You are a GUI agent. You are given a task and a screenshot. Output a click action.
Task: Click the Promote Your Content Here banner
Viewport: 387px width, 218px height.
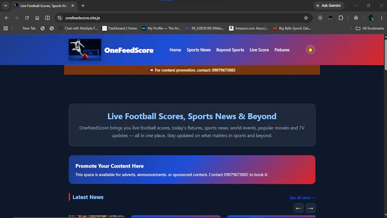pyautogui.click(x=192, y=170)
